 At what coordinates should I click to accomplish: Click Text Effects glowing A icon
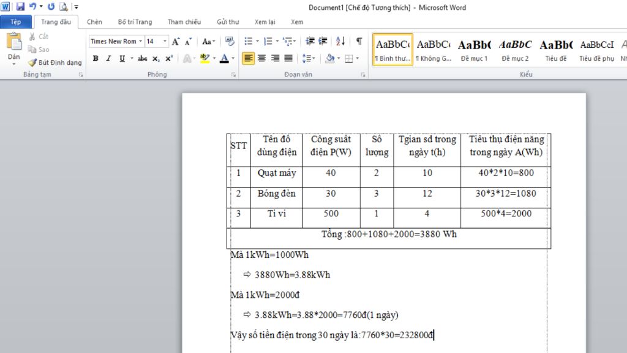(x=187, y=59)
